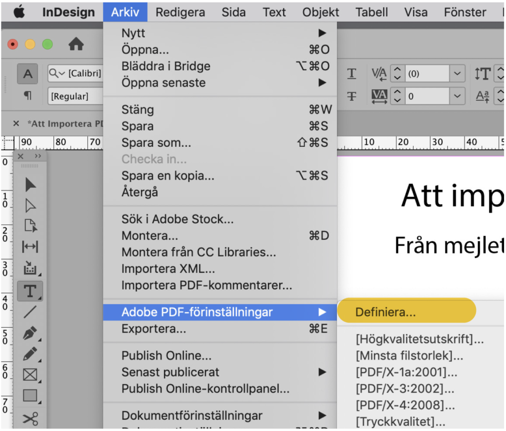
Task: Select the Rectangle Frame tool
Action: click(30, 375)
